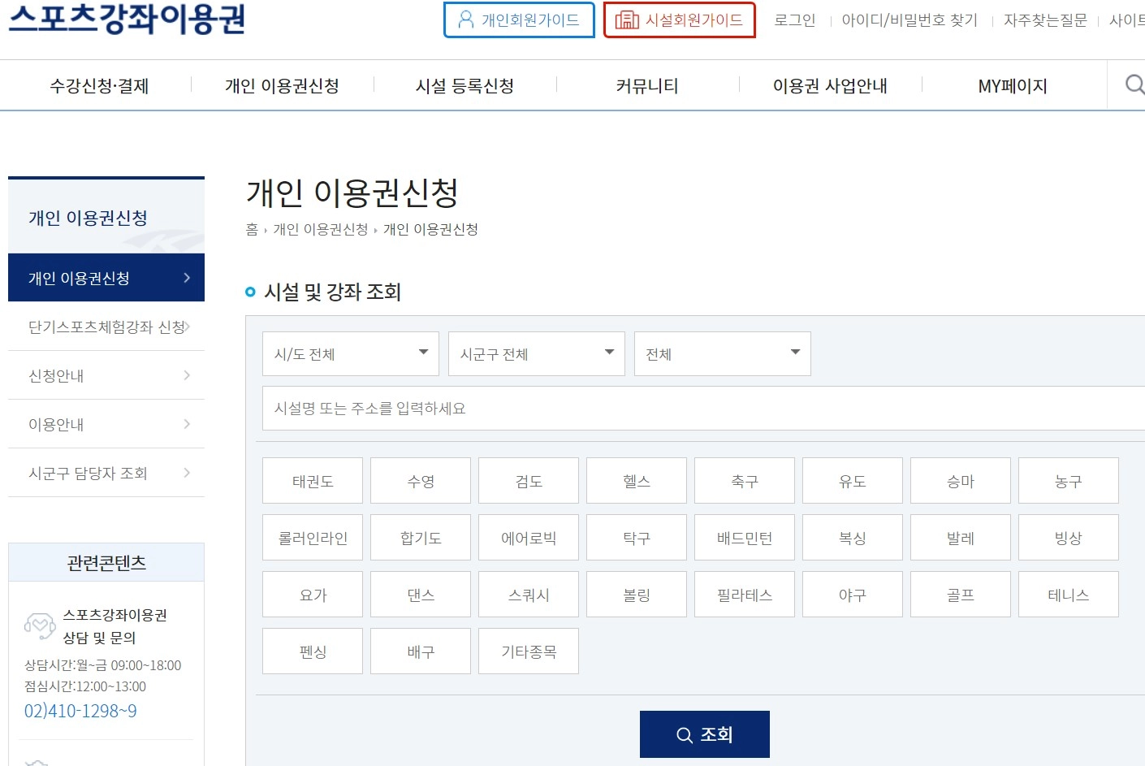
Task: Expand the 전체 category dropdown
Action: pos(721,353)
